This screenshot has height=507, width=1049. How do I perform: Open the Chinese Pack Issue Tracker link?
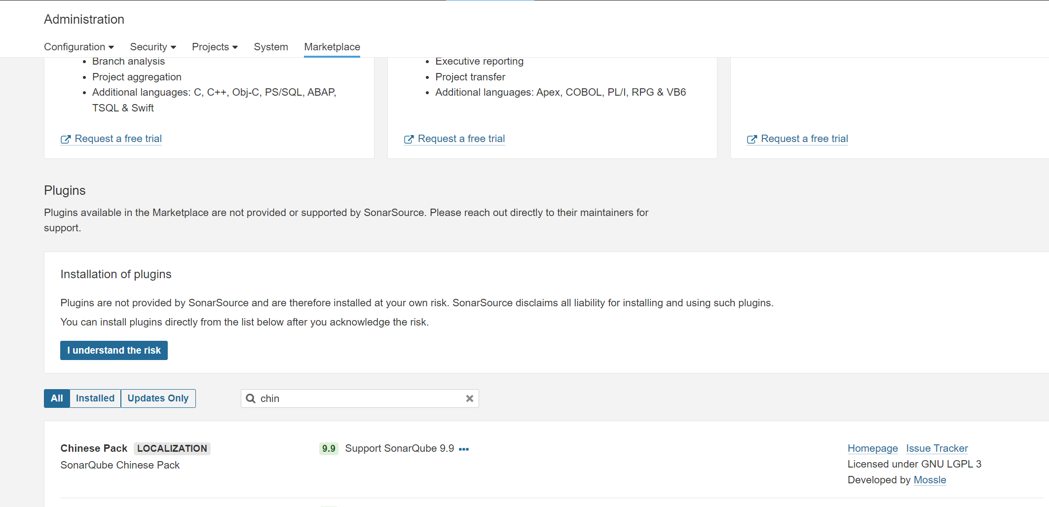tap(937, 448)
